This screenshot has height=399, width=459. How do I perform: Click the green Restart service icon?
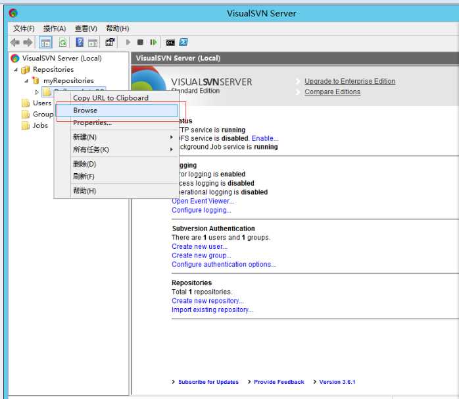point(153,43)
